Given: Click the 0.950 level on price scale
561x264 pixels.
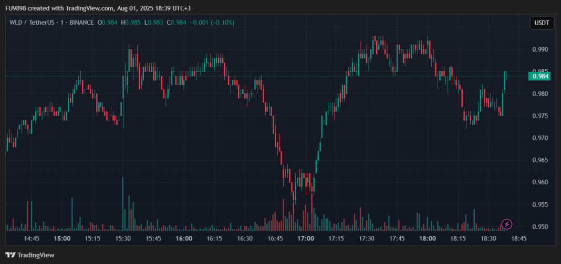Looking at the screenshot, I should click(541, 227).
